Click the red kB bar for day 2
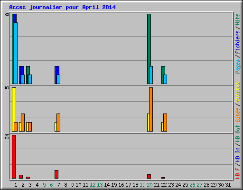 [21, 177]
